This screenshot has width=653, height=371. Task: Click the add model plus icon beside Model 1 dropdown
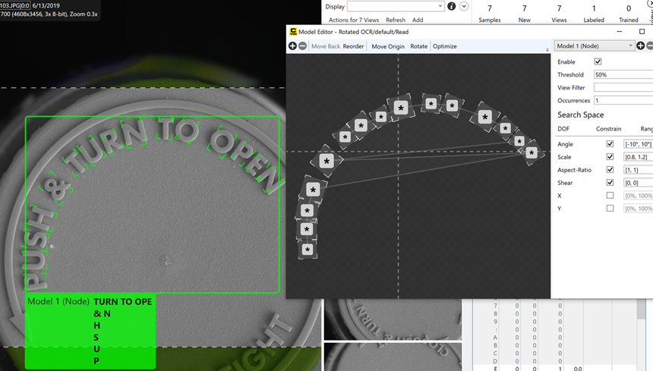click(640, 46)
